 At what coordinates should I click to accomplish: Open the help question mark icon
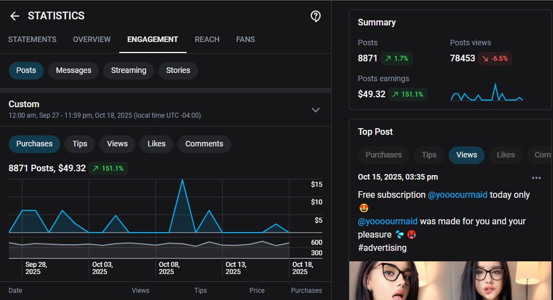click(316, 16)
